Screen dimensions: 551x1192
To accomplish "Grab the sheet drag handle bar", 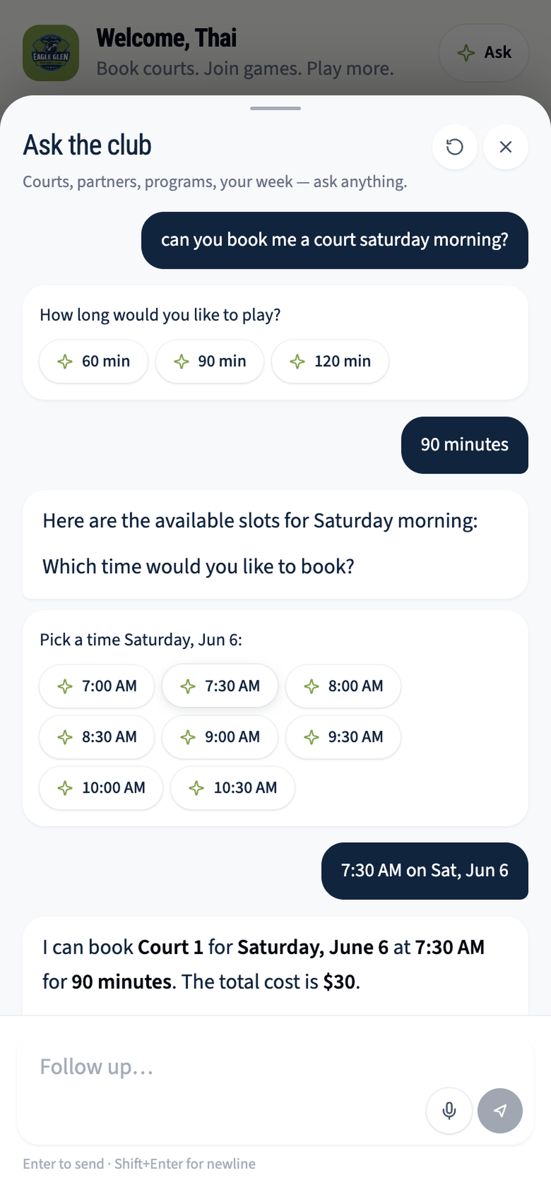I will click(275, 108).
